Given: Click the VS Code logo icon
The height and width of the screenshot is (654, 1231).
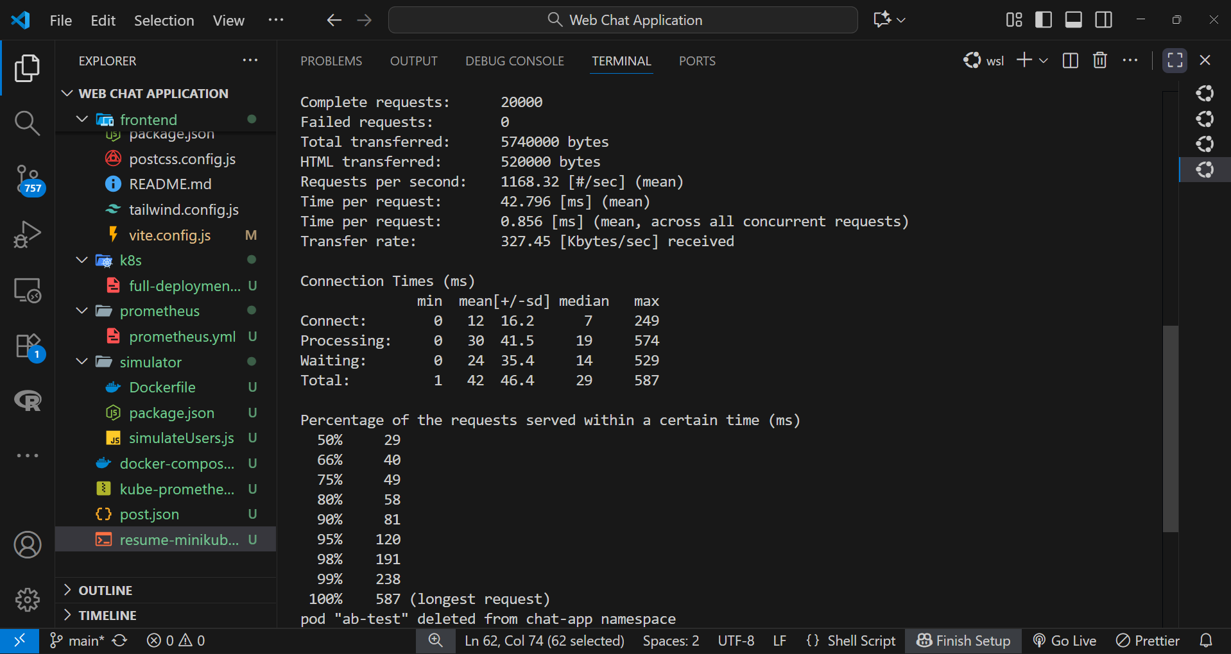Looking at the screenshot, I should click(x=21, y=20).
